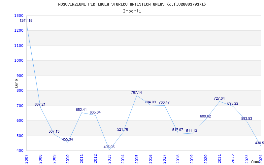This screenshot has width=264, height=165.
Task: Select the 507.13 data label
Action: [x=54, y=131]
